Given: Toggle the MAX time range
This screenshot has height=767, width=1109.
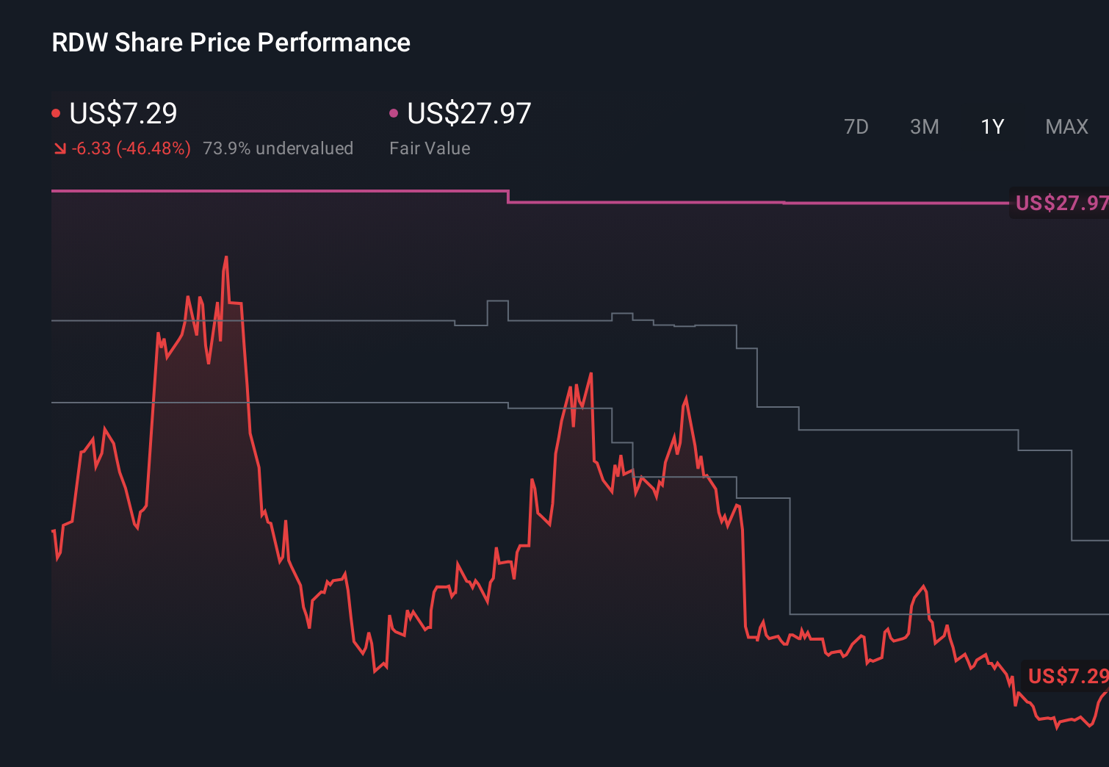Looking at the screenshot, I should (1066, 126).
